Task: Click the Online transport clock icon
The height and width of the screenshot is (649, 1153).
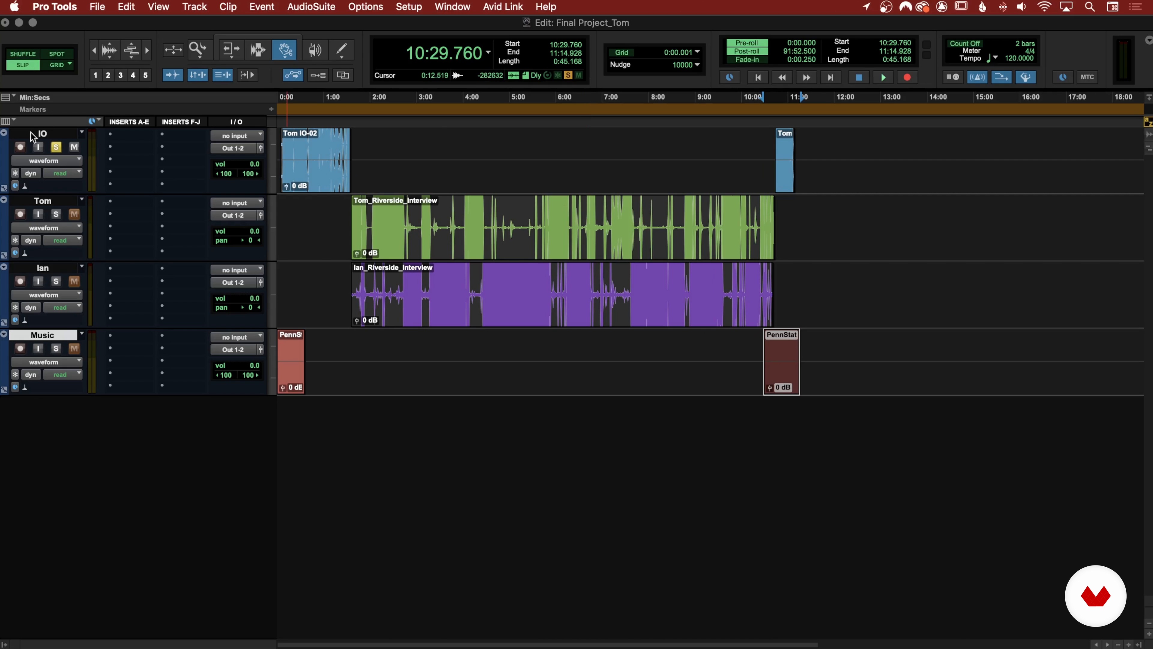Action: pyautogui.click(x=729, y=78)
